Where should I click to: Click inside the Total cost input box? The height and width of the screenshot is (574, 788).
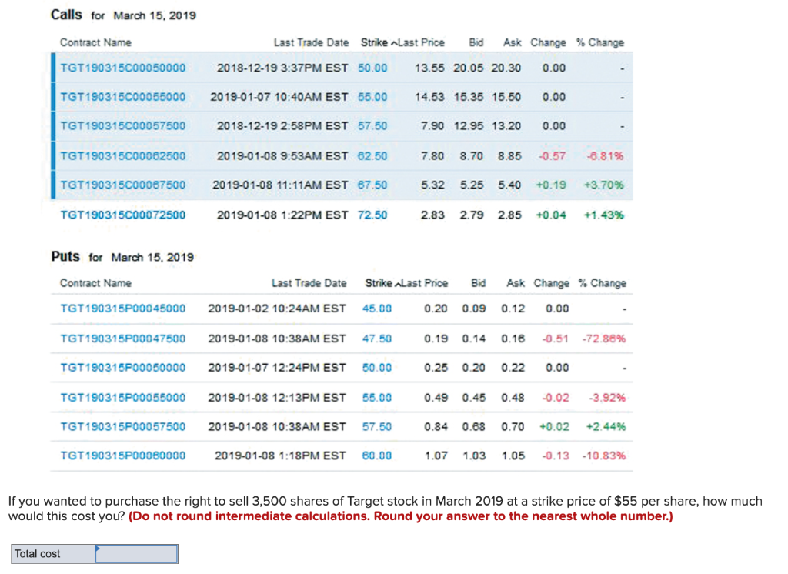click(139, 553)
